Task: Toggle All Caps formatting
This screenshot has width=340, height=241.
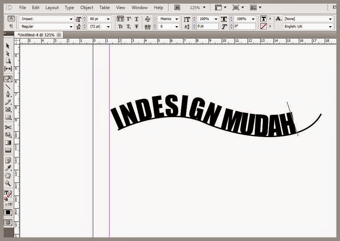Action: [x=120, y=19]
